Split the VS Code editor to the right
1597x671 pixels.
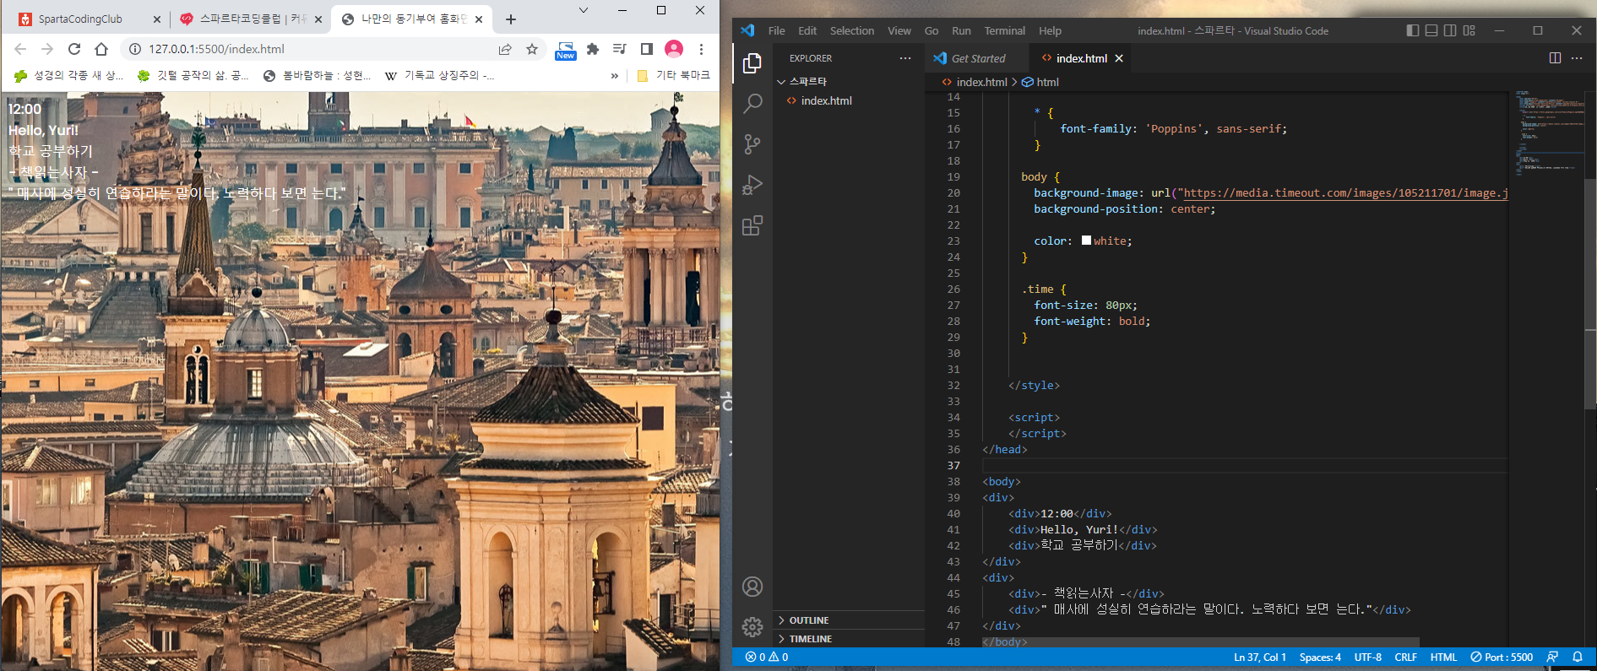tap(1555, 58)
